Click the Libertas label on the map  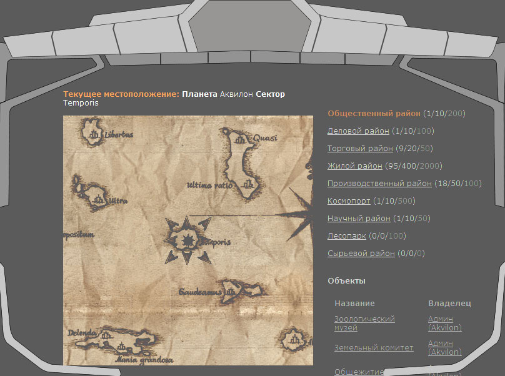pos(119,134)
